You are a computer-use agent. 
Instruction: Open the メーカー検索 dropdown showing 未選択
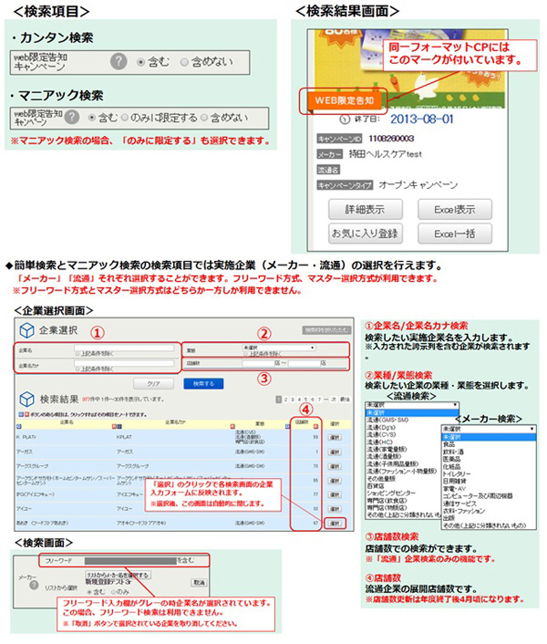[x=489, y=429]
